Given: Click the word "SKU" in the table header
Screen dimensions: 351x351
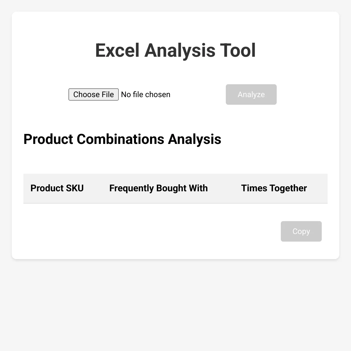Looking at the screenshot, I should [x=75, y=188].
